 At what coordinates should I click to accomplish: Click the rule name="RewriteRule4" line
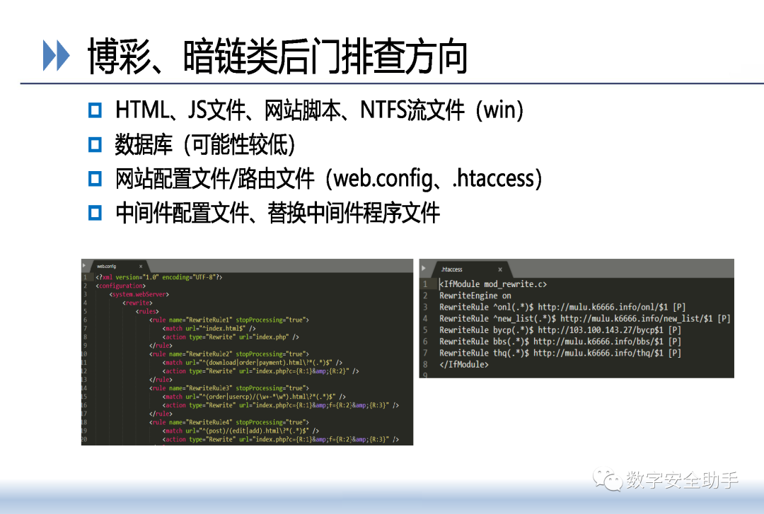[x=229, y=422]
